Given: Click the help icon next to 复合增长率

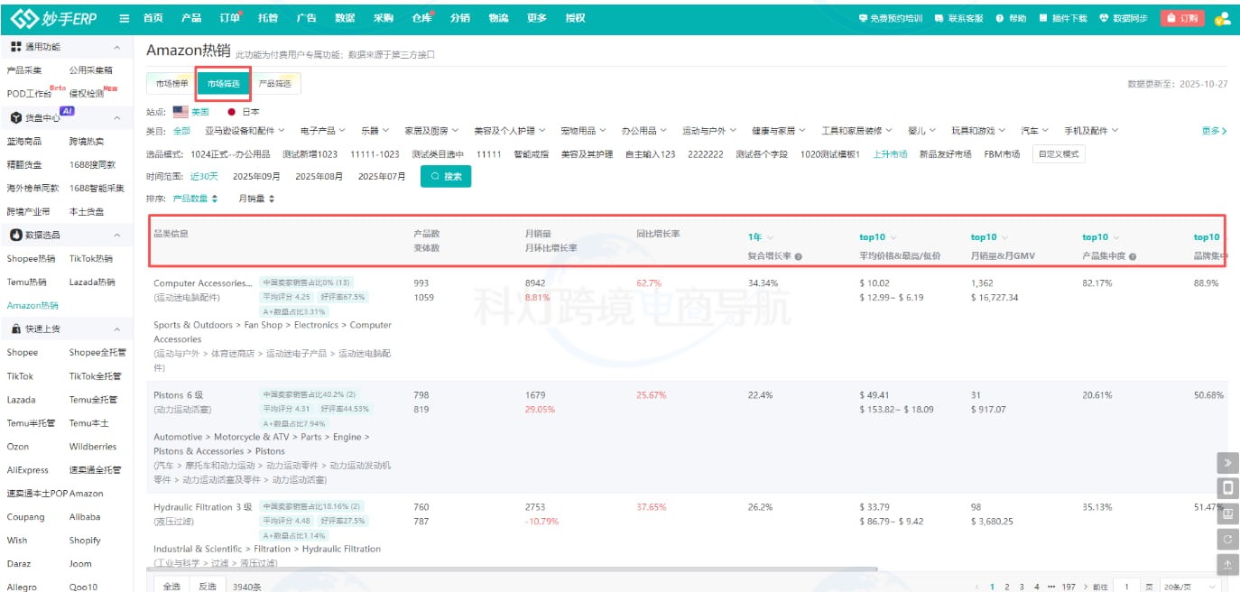Looking at the screenshot, I should click(799, 256).
